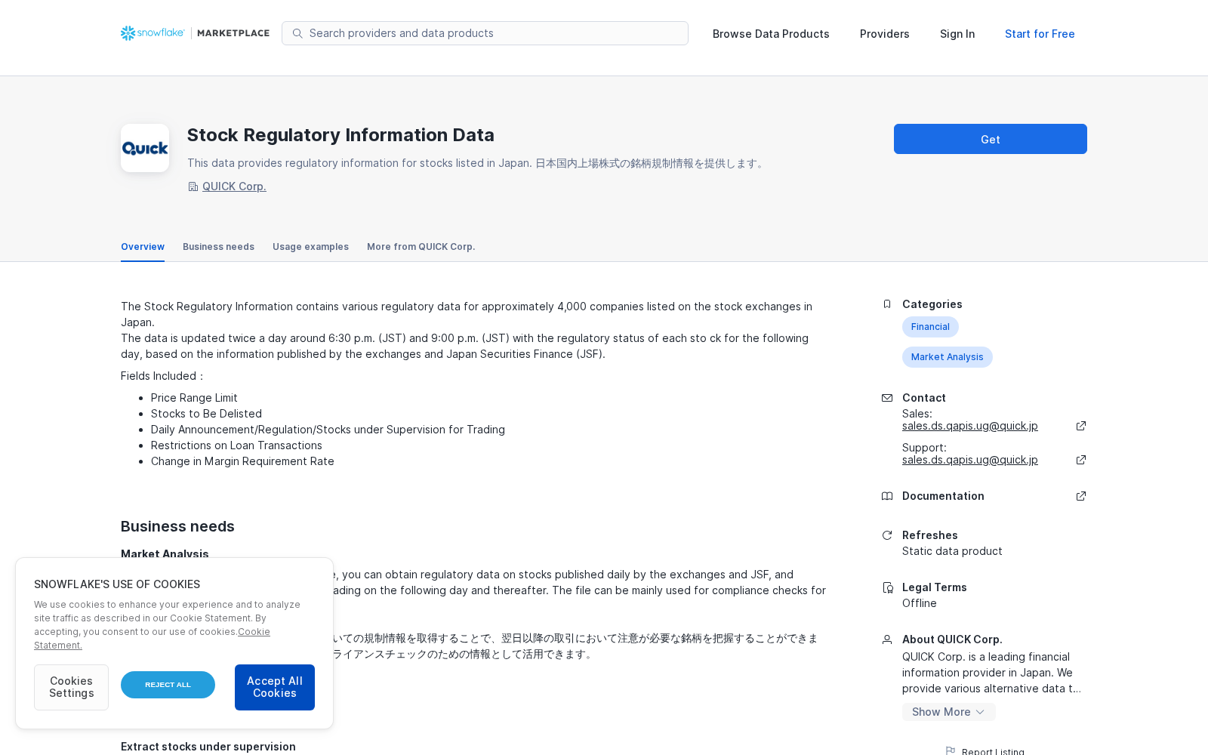Open Documentation external link icon
This screenshot has width=1208, height=755.
[1081, 496]
